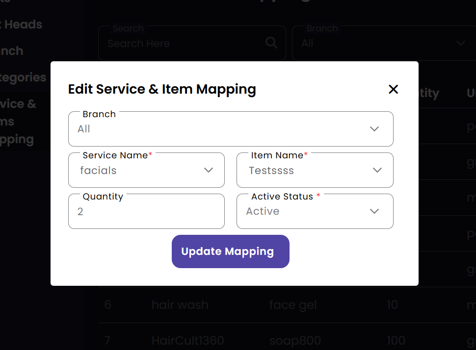Image resolution: width=476 pixels, height=350 pixels.
Task: Open the background Branch filter dropdown
Action: 383,43
